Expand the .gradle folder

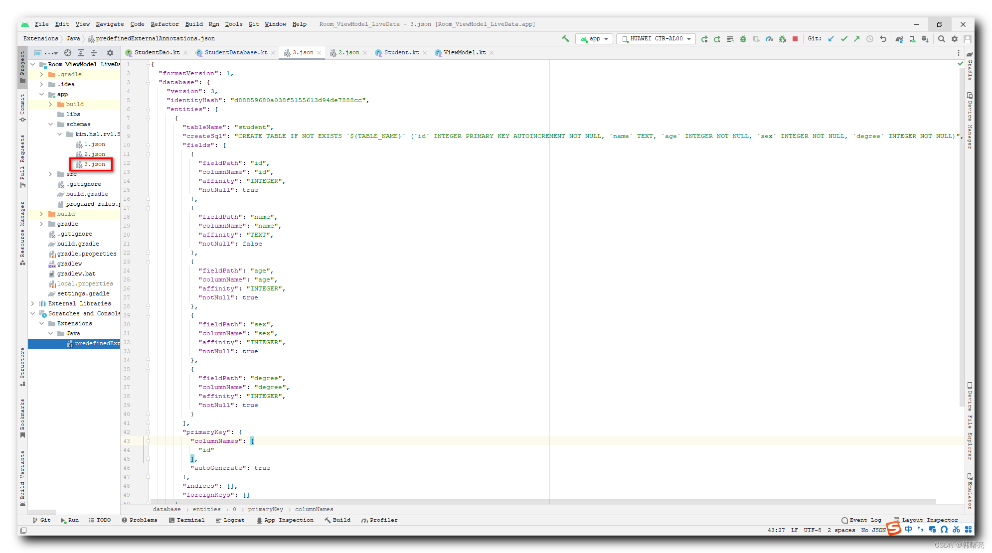coord(41,74)
